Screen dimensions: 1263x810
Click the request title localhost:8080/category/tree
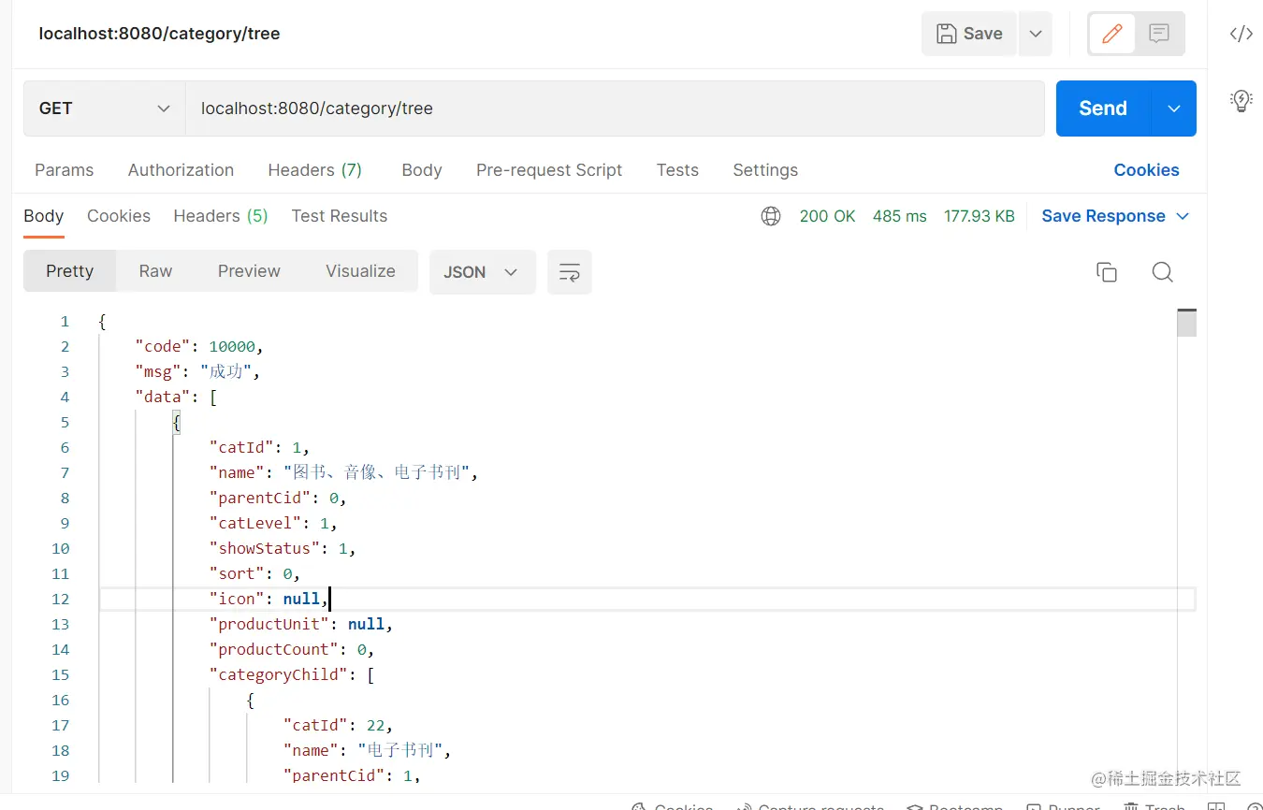pyautogui.click(x=159, y=34)
